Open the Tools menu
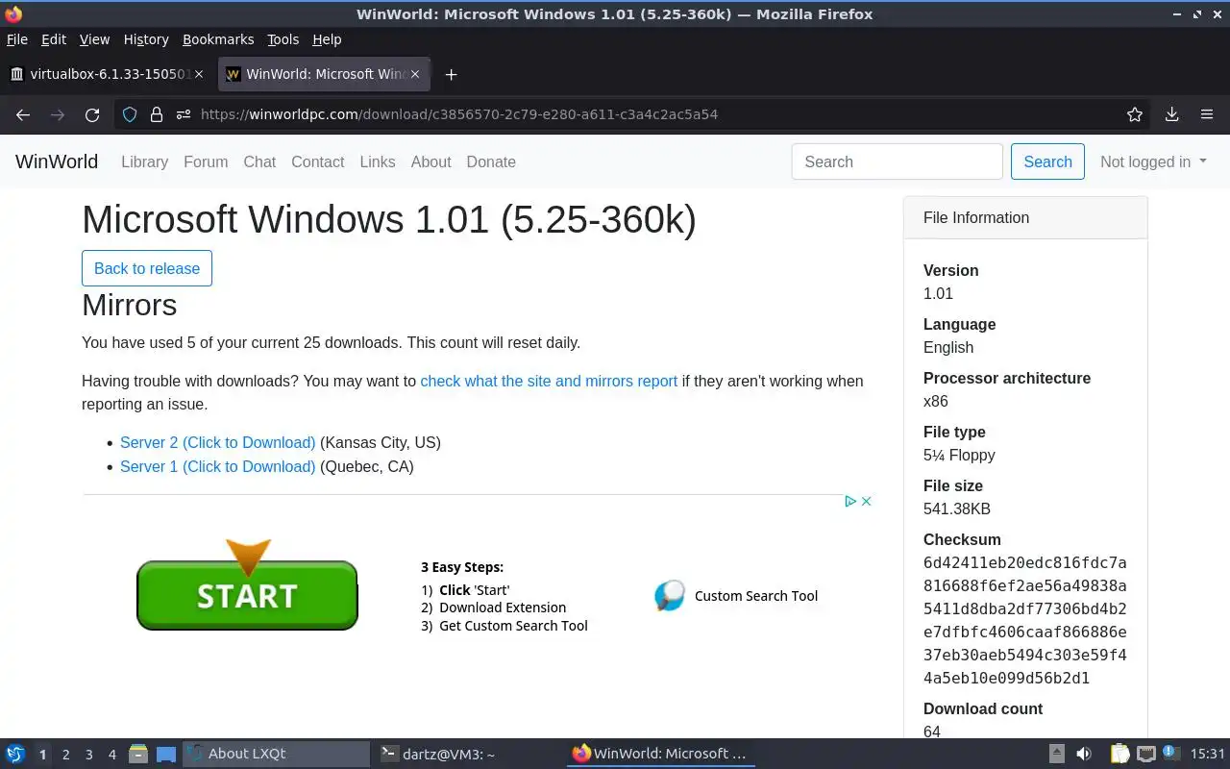This screenshot has width=1230, height=769. click(x=283, y=39)
